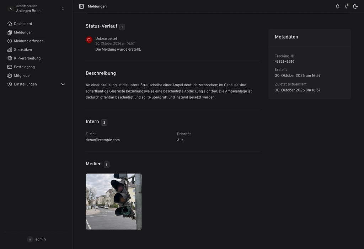The height and width of the screenshot is (249, 364).
Task: Click the Einstellungen gear icon
Action: (10, 84)
